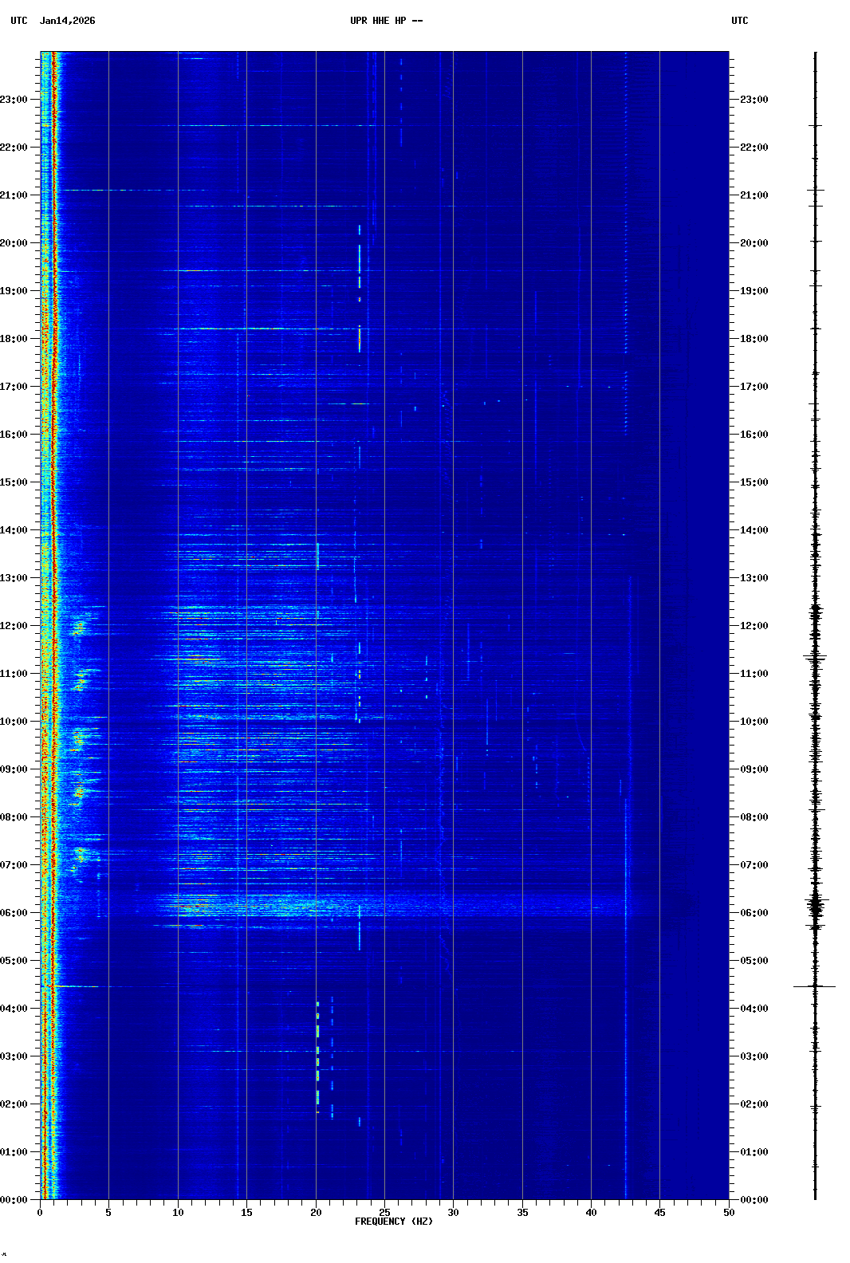This screenshot has width=850, height=1263.
Task: Click the FREQUENCY (HZ) axis title
Action: (393, 1222)
